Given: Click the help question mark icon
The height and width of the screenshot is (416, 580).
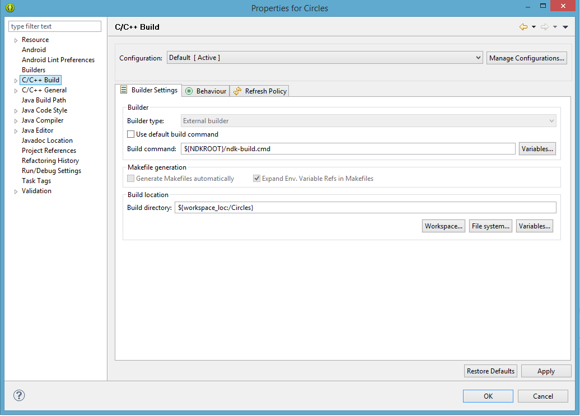Looking at the screenshot, I should (19, 395).
